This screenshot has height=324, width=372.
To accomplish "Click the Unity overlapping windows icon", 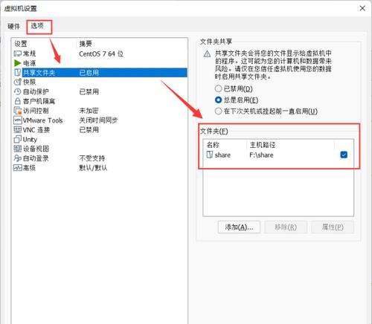I will [17, 140].
